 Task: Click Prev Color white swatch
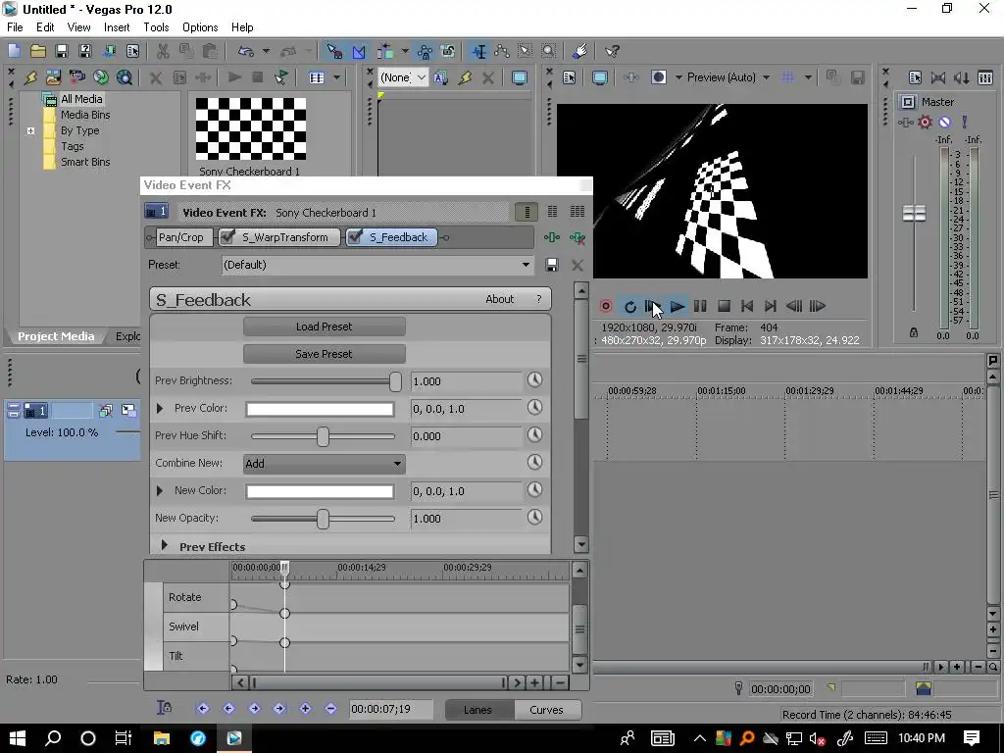(320, 409)
